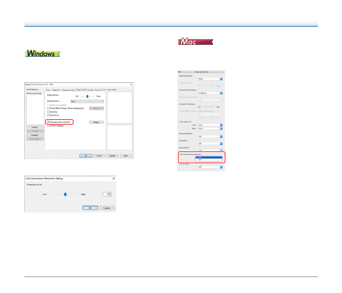This screenshot has height=293, width=342.
Task: Click the tab scroll left arrow
Action: (102, 90)
